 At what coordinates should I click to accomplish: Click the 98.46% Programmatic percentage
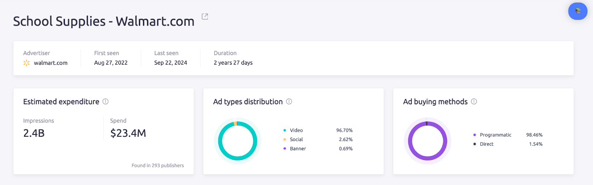click(534, 135)
